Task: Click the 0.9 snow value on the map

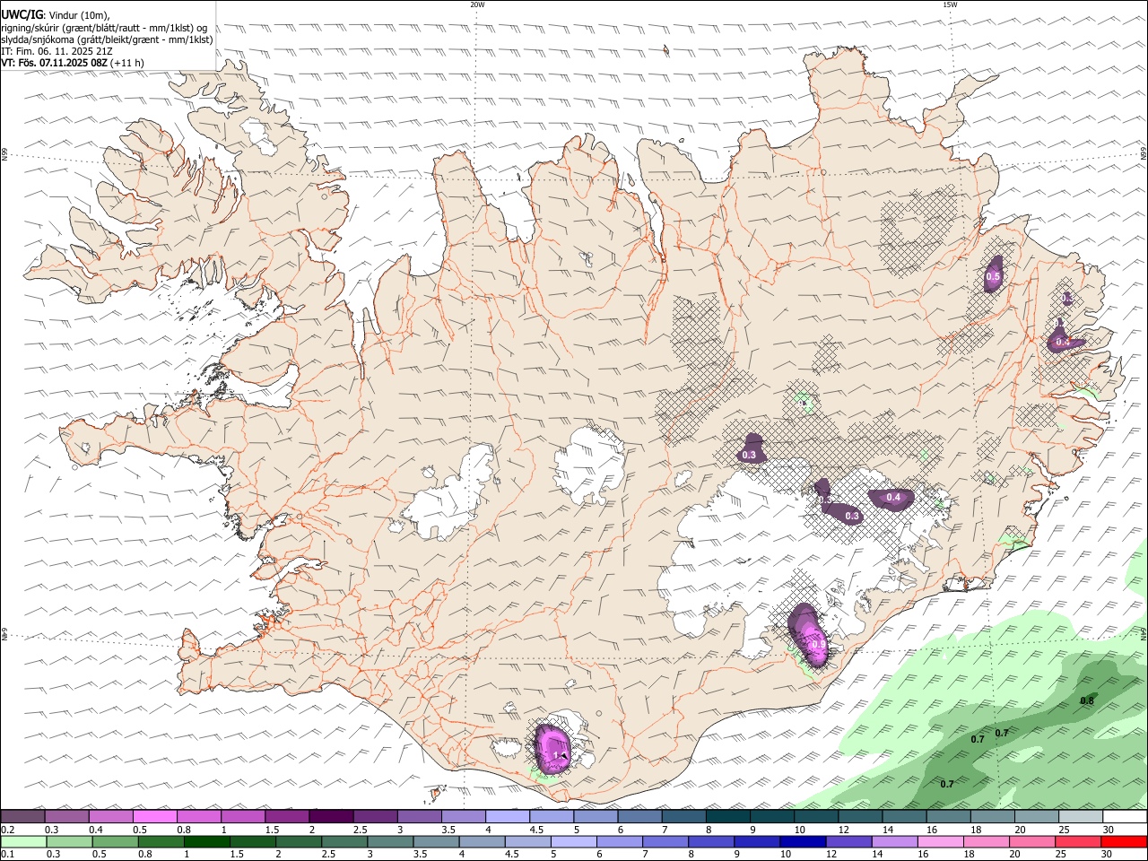Action: pyautogui.click(x=818, y=644)
